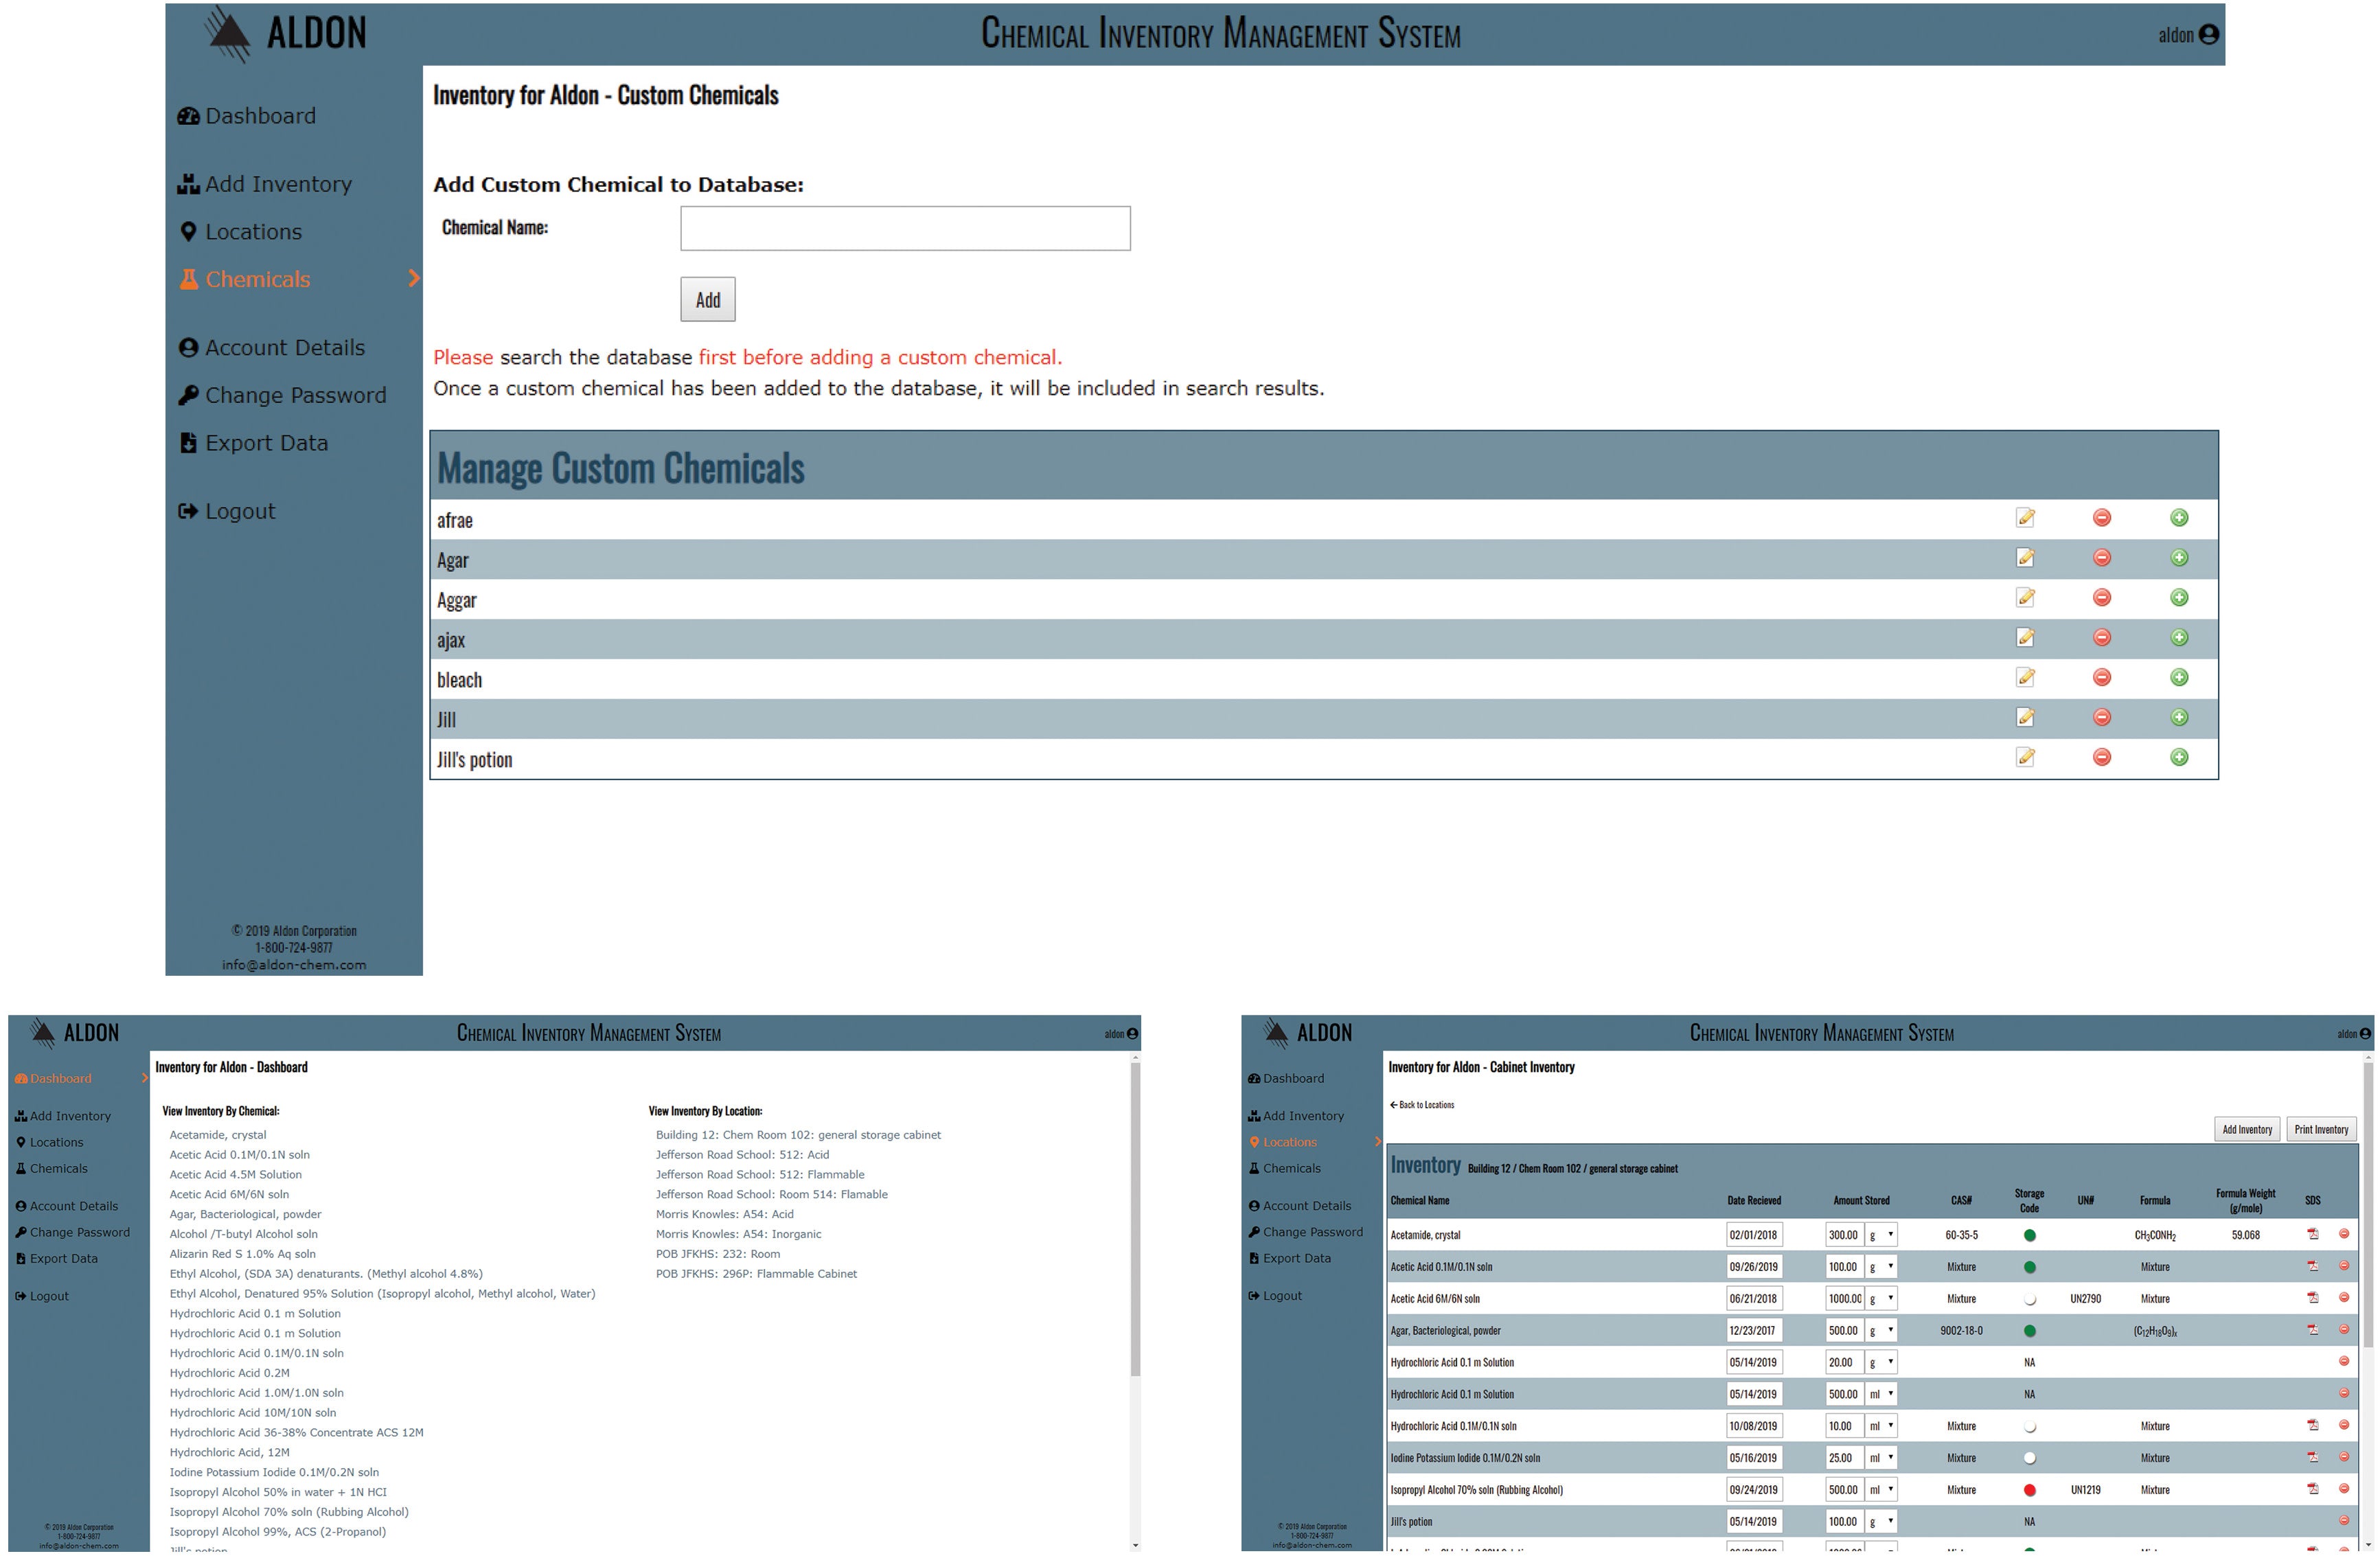Delete the 'ajax' custom chemical

pyautogui.click(x=2102, y=638)
